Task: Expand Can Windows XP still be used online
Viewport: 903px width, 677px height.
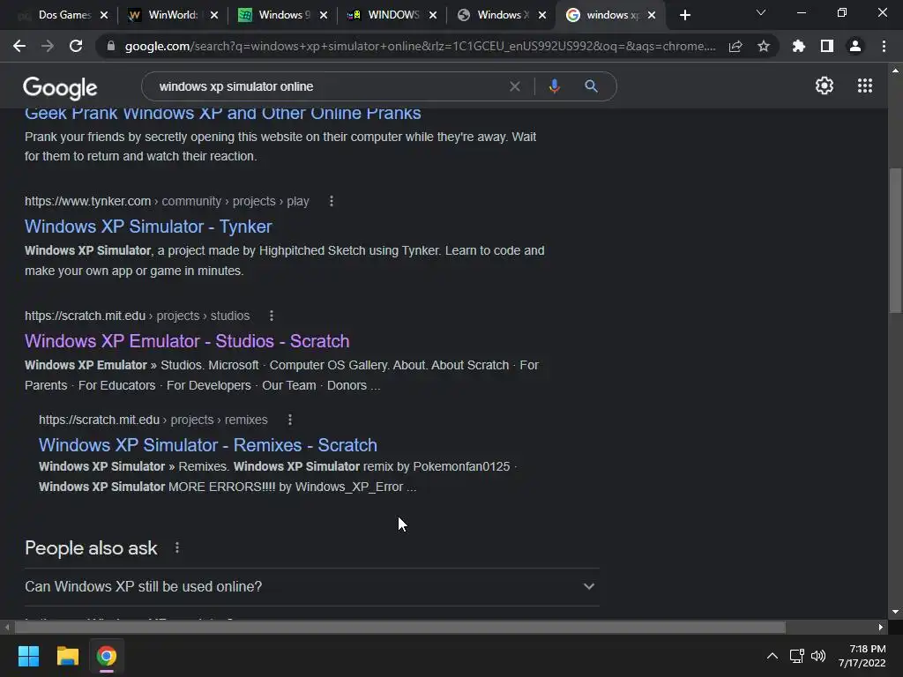Action: tap(311, 586)
